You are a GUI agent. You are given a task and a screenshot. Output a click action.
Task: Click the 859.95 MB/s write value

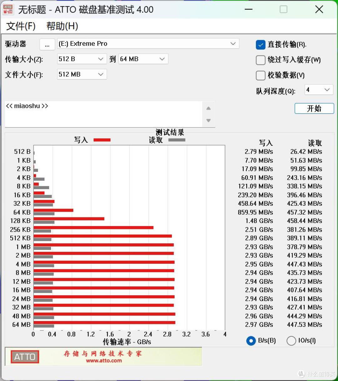(x=255, y=212)
